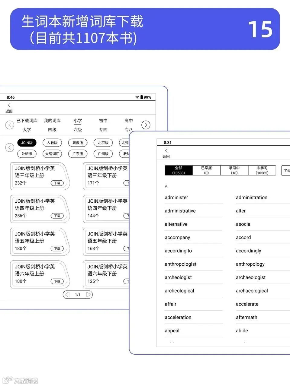Open the word "appeal"
The height and width of the screenshot is (386, 290).
click(x=172, y=331)
